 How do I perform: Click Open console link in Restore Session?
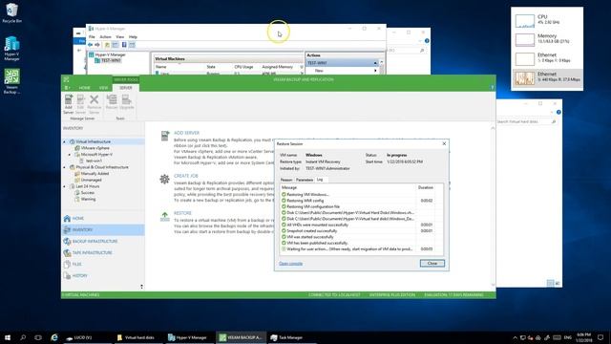click(x=290, y=264)
